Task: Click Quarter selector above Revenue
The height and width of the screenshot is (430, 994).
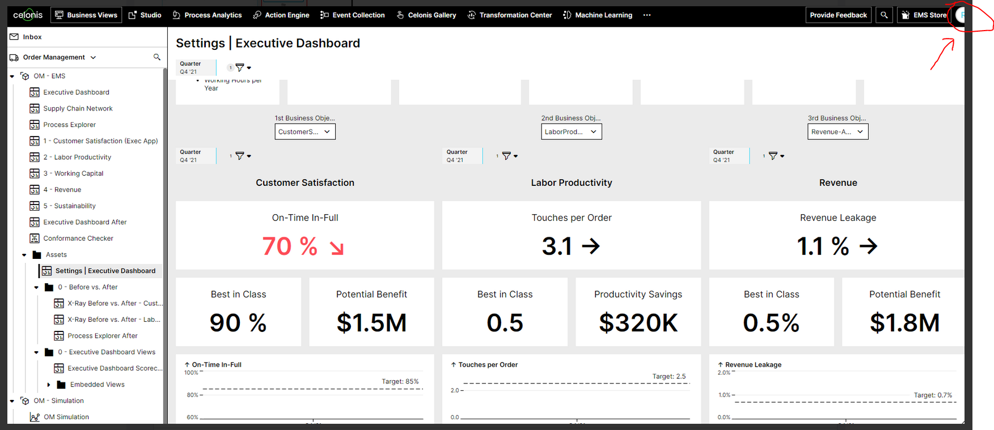Action: [729, 156]
